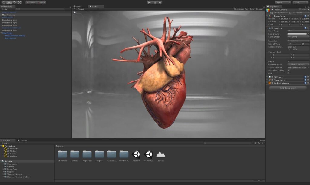Click the Background color swatch
The image size is (310, 185).
pos(297,34)
